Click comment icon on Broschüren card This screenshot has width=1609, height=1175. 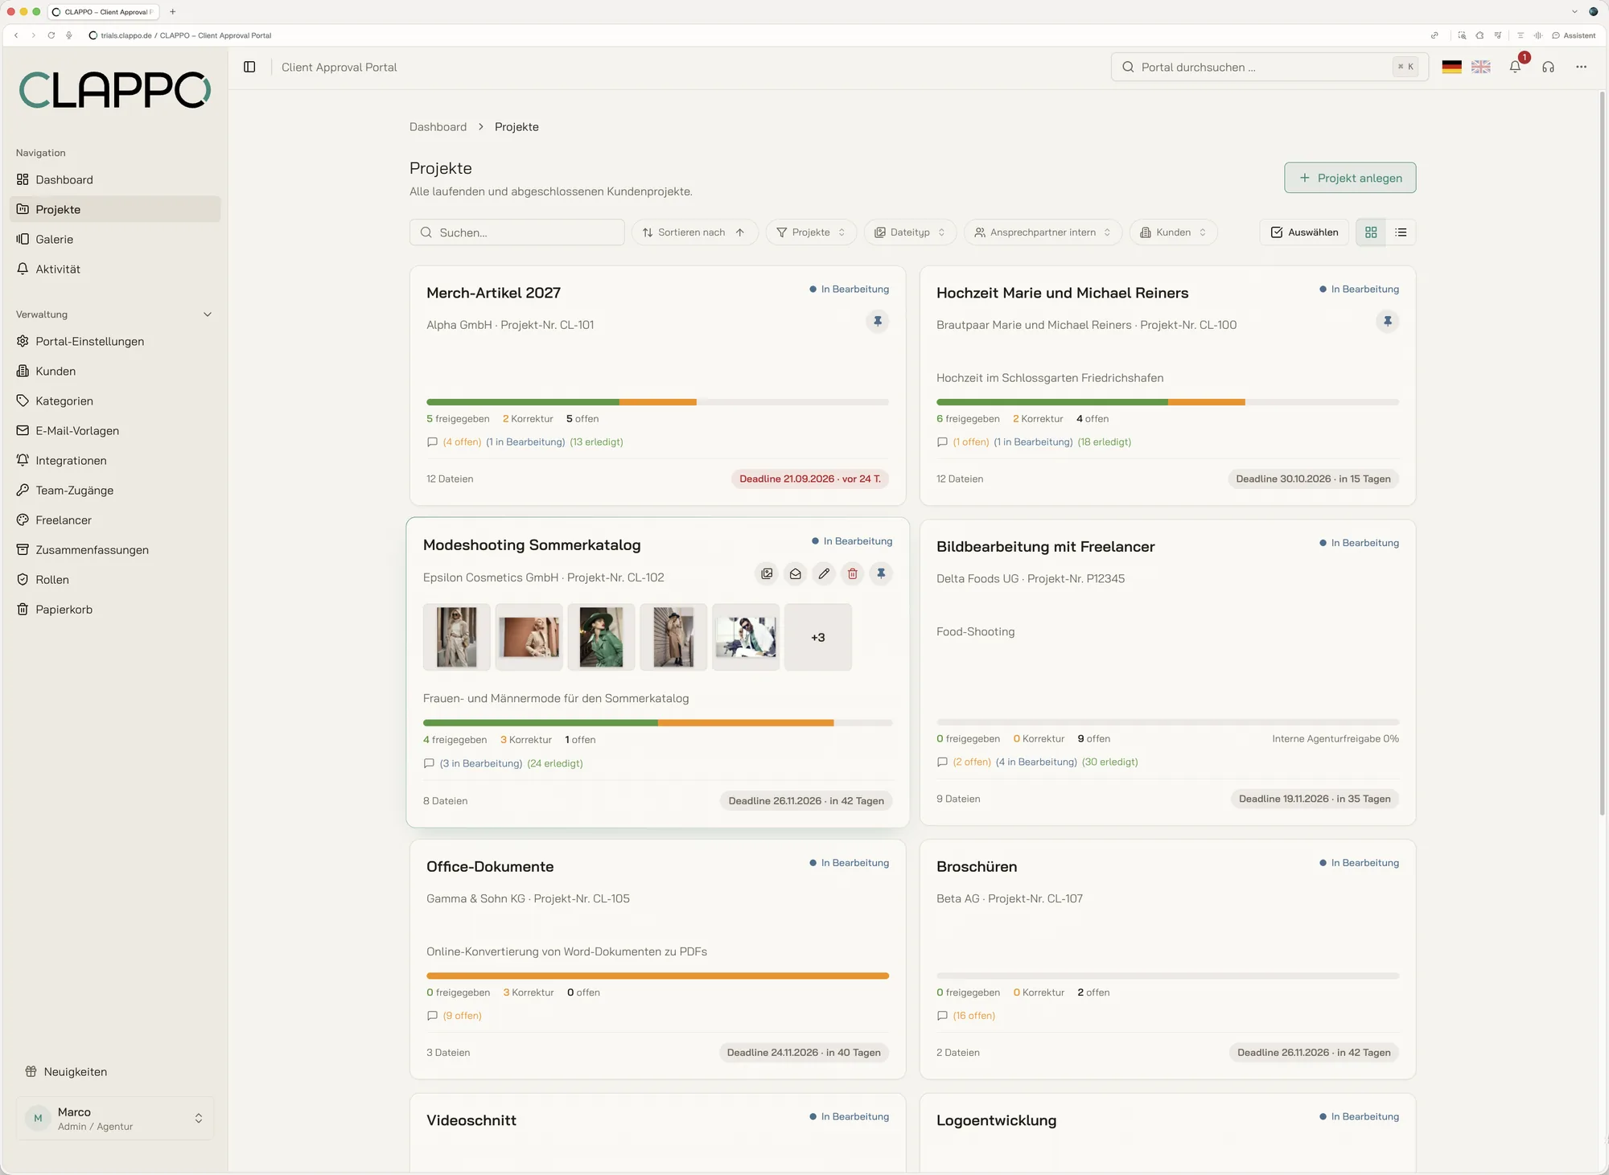(x=942, y=1016)
